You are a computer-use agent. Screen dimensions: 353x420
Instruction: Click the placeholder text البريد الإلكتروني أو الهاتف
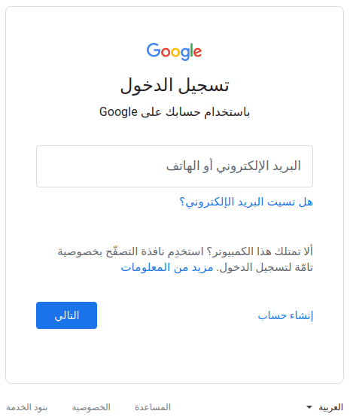coord(233,166)
